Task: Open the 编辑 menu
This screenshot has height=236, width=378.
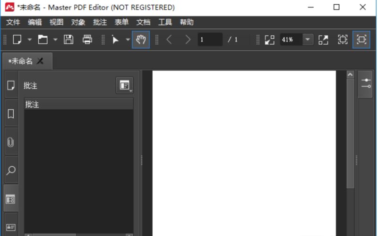Action: point(34,22)
